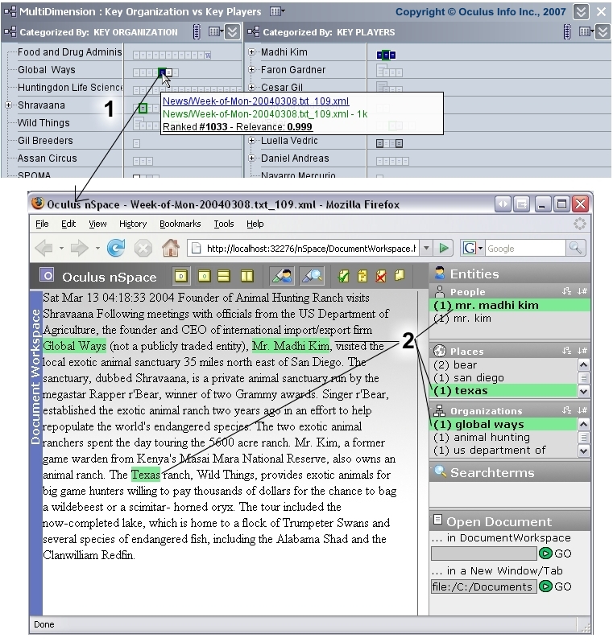The width and height of the screenshot is (613, 642).
Task: Select the second single-pane layout icon
Action: point(204,277)
